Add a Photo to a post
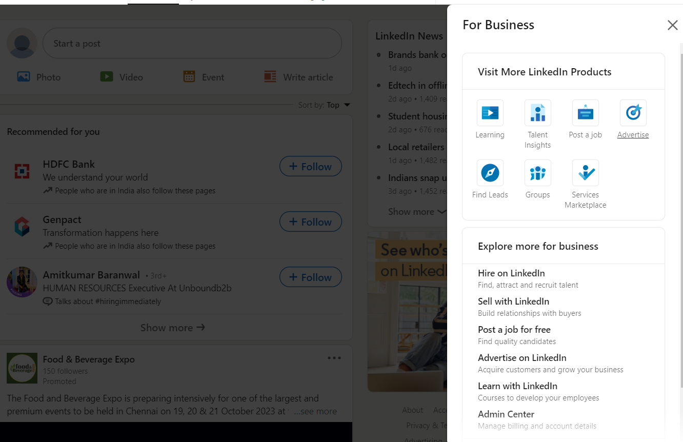Image resolution: width=683 pixels, height=442 pixels. tap(39, 77)
